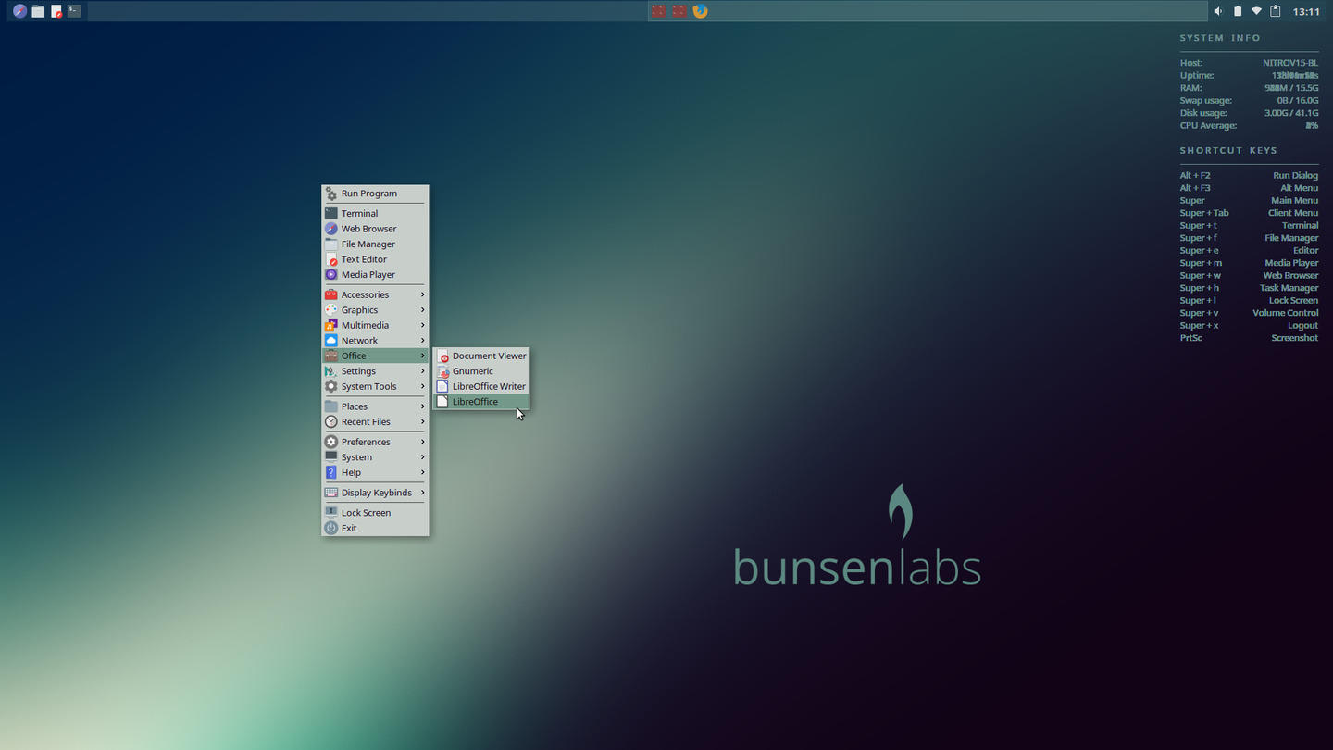Open the Help menu entry
Image resolution: width=1333 pixels, height=750 pixels.
(x=375, y=472)
